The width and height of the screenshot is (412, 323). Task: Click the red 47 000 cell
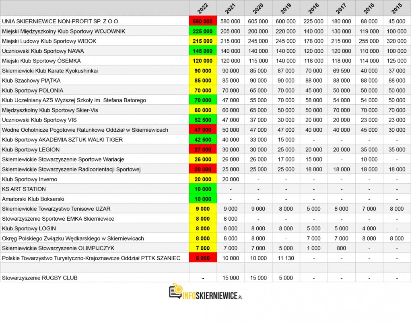coord(203,130)
